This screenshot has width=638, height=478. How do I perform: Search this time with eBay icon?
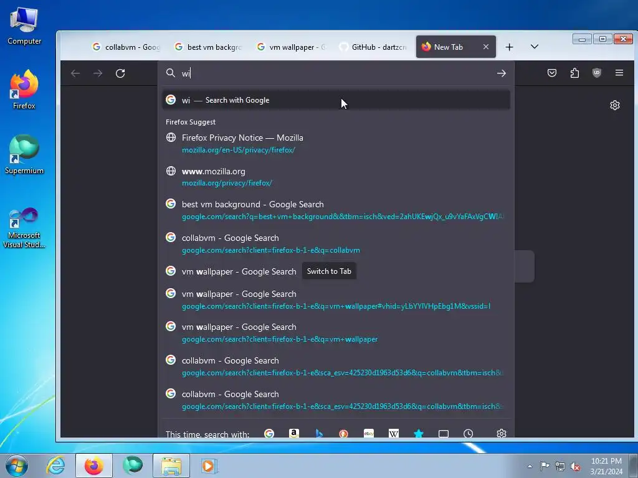[369, 433]
